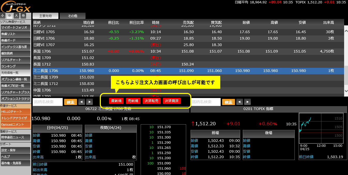This screenshot has width=348, height=175.
Task: Open 著作権・免責等
Action: 16,163
